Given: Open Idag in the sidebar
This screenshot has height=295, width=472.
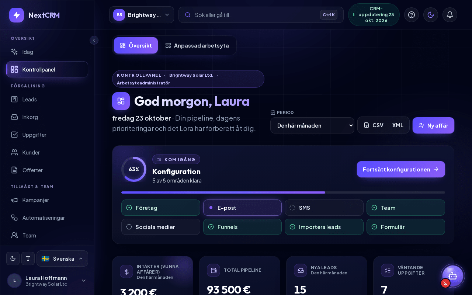Looking at the screenshot, I should coord(47,52).
